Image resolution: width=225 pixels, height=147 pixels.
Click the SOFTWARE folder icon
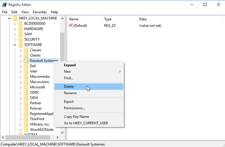point(21,45)
